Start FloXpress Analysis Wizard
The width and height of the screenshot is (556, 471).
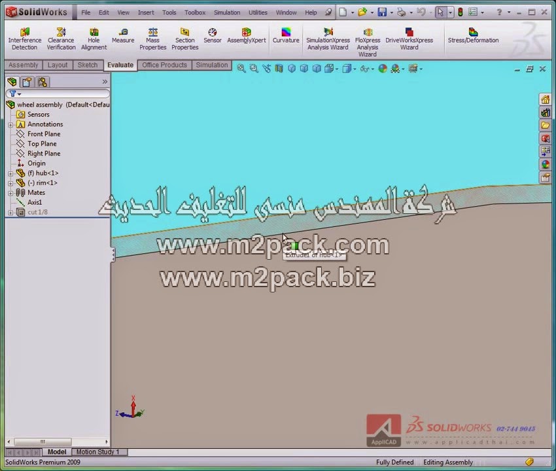368,43
